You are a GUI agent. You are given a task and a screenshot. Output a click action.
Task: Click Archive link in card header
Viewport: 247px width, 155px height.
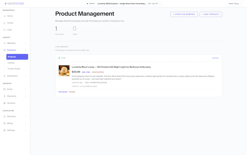tap(215, 58)
